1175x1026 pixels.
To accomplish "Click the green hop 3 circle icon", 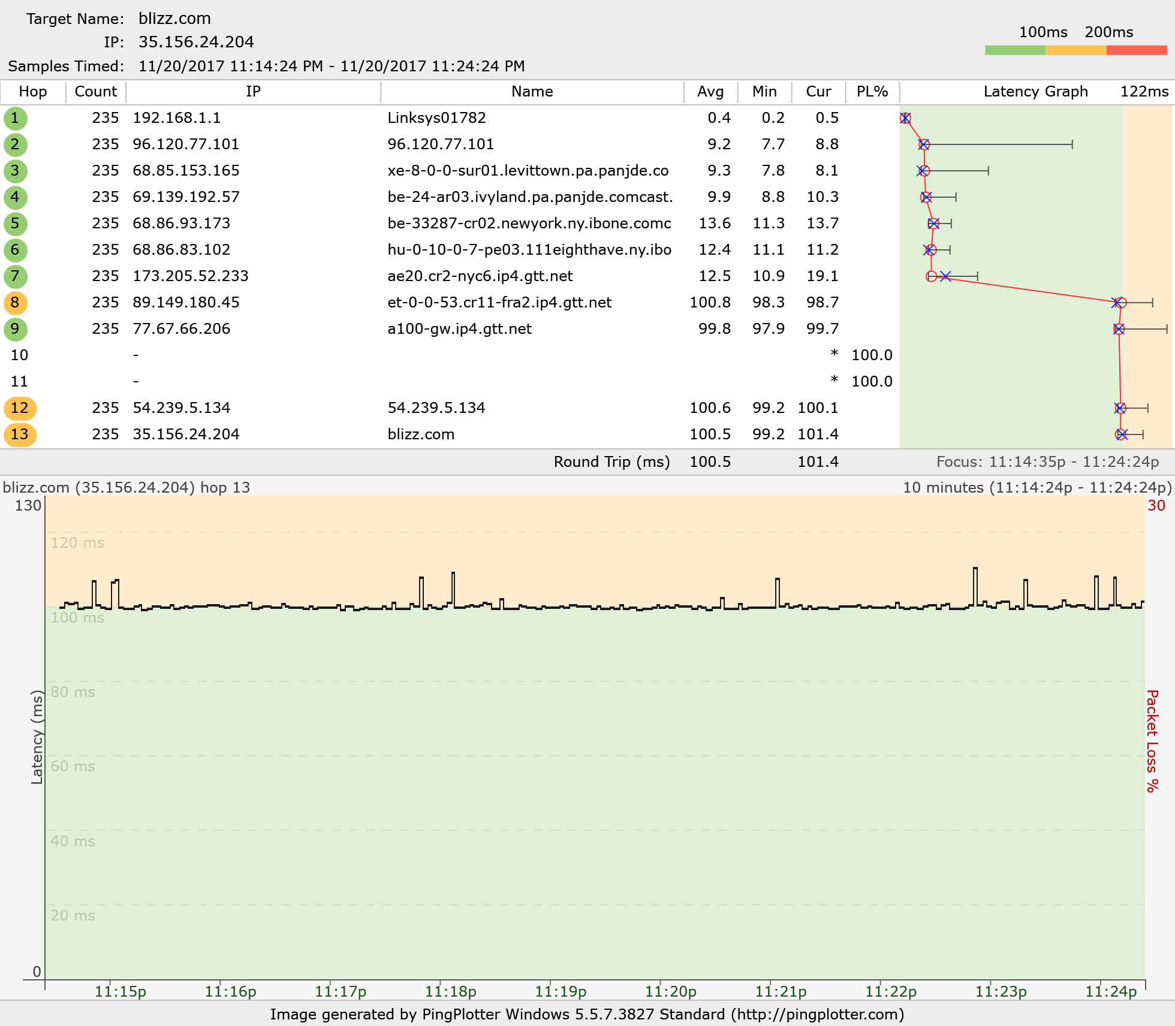I will pos(15,171).
